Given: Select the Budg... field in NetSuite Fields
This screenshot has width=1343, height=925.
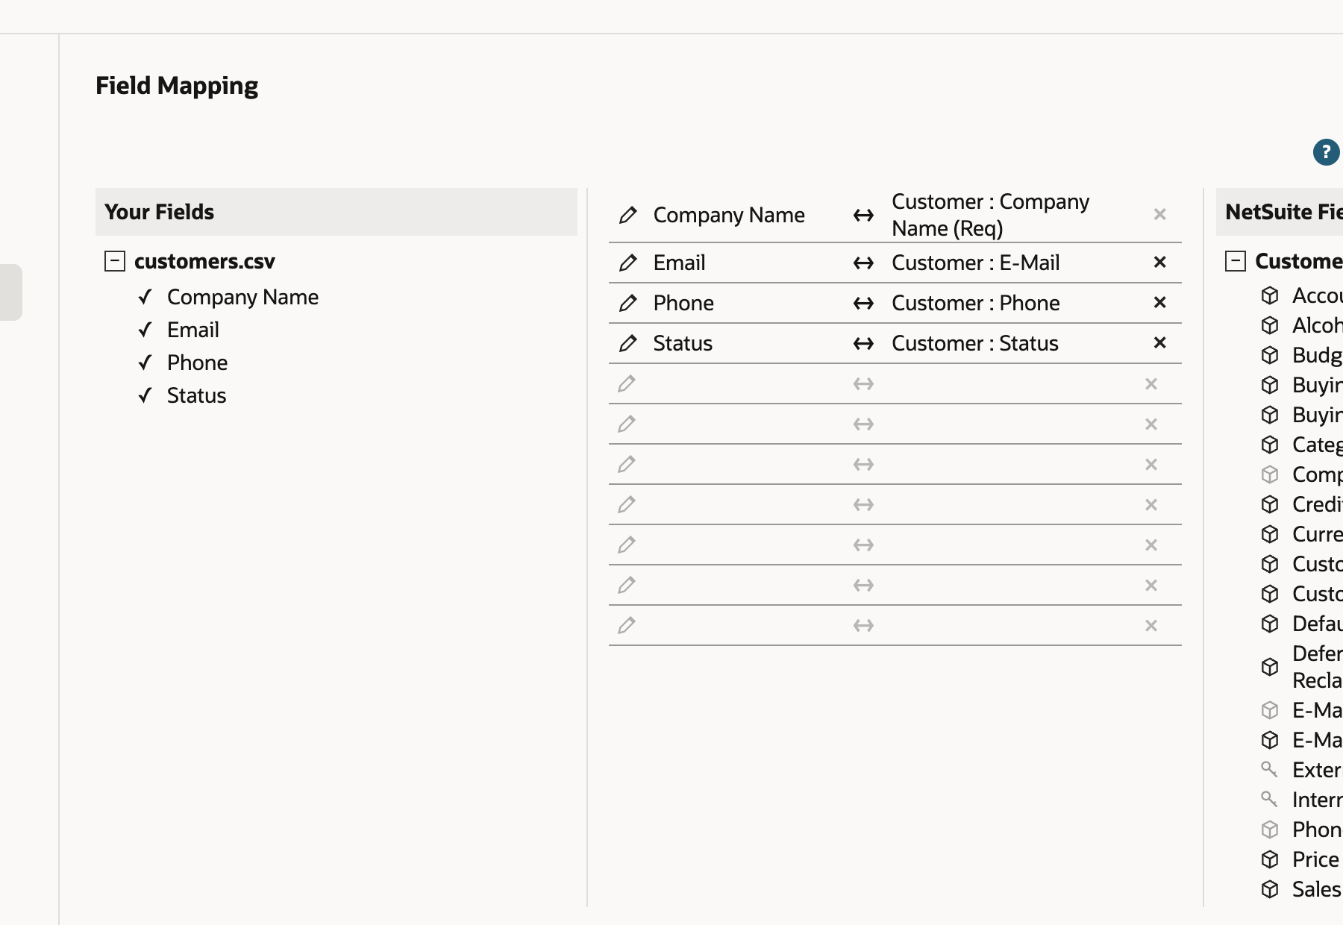Looking at the screenshot, I should pos(1317,355).
